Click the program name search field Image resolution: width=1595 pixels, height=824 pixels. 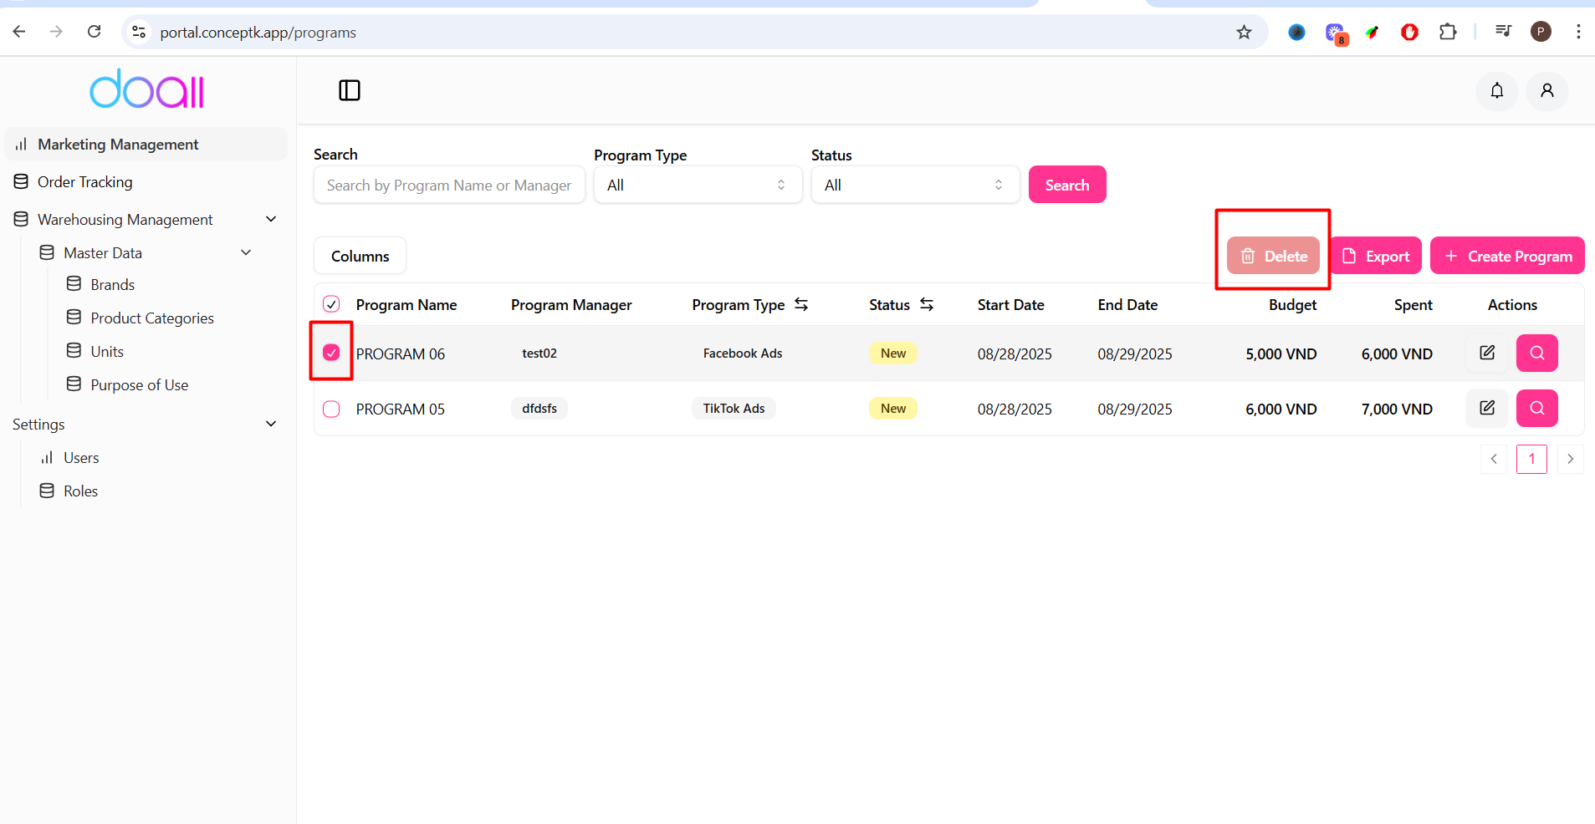[x=449, y=185]
